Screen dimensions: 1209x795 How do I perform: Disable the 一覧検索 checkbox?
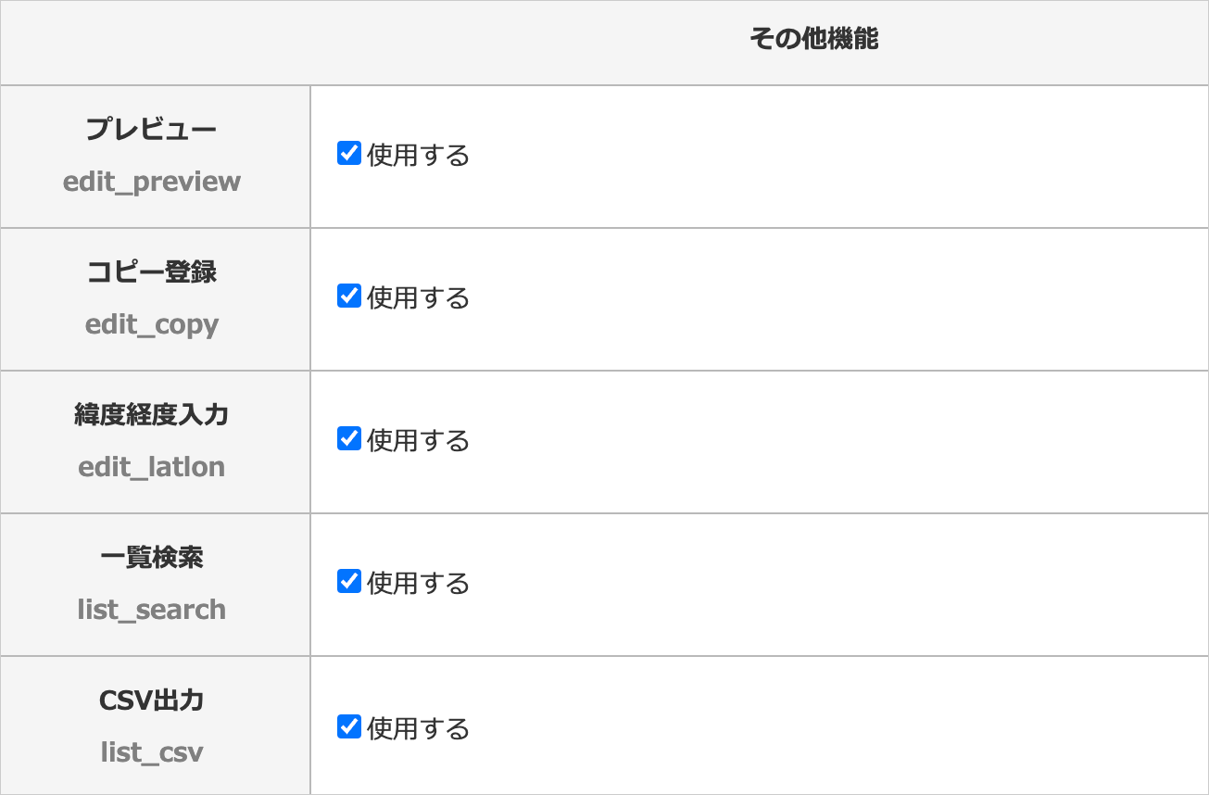[x=349, y=581]
